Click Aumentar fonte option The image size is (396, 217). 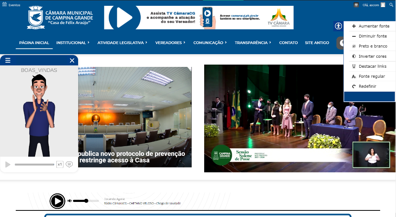click(370, 26)
